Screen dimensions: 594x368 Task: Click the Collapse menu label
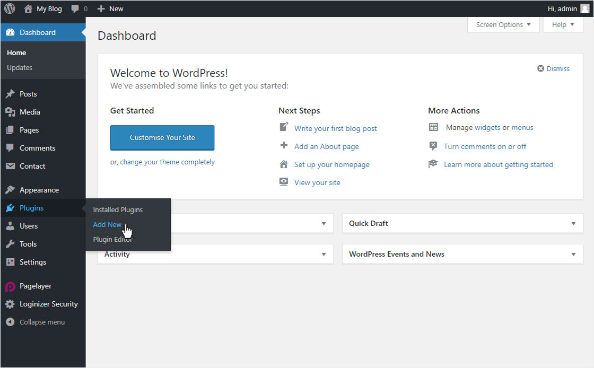coord(42,322)
